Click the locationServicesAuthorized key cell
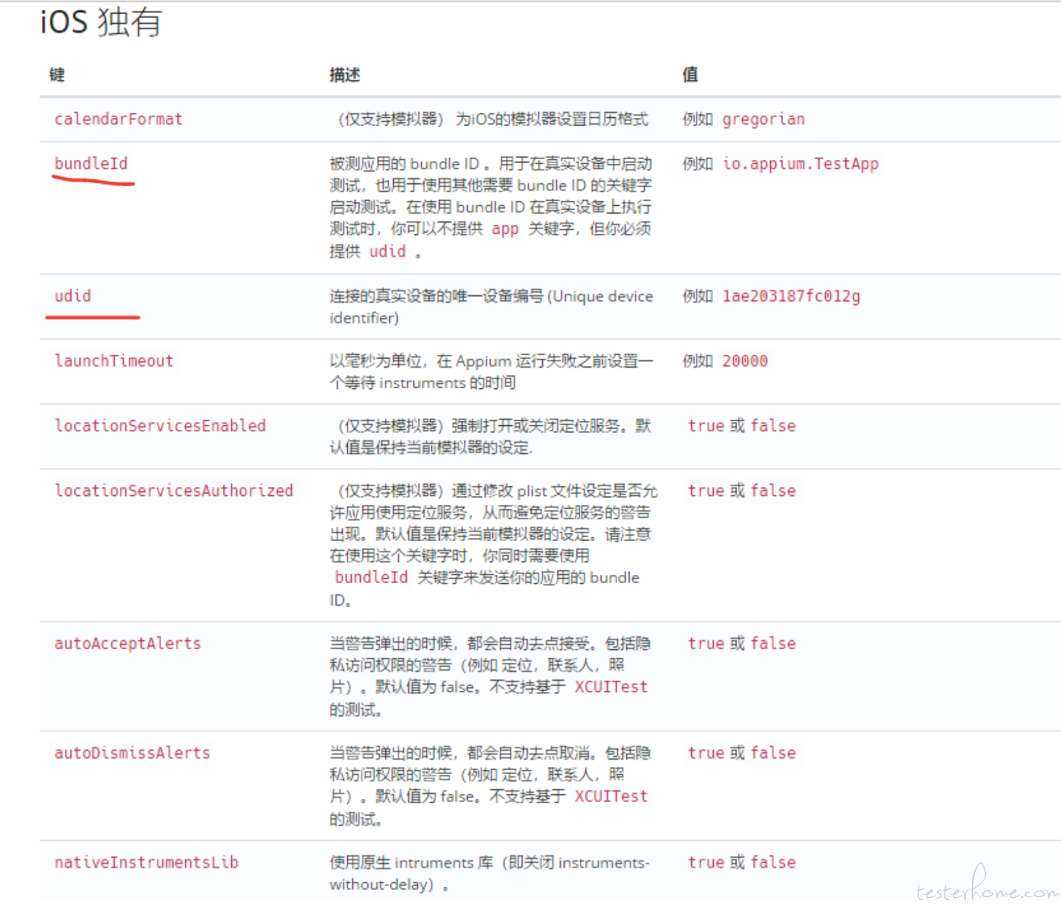Viewport: 1061px width, 914px height. [x=174, y=490]
